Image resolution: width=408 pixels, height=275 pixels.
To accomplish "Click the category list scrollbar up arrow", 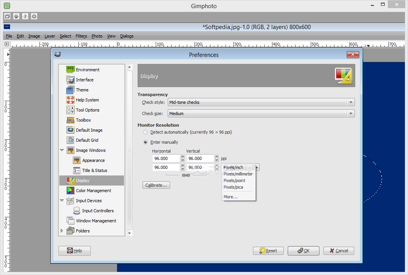I will pyautogui.click(x=129, y=67).
